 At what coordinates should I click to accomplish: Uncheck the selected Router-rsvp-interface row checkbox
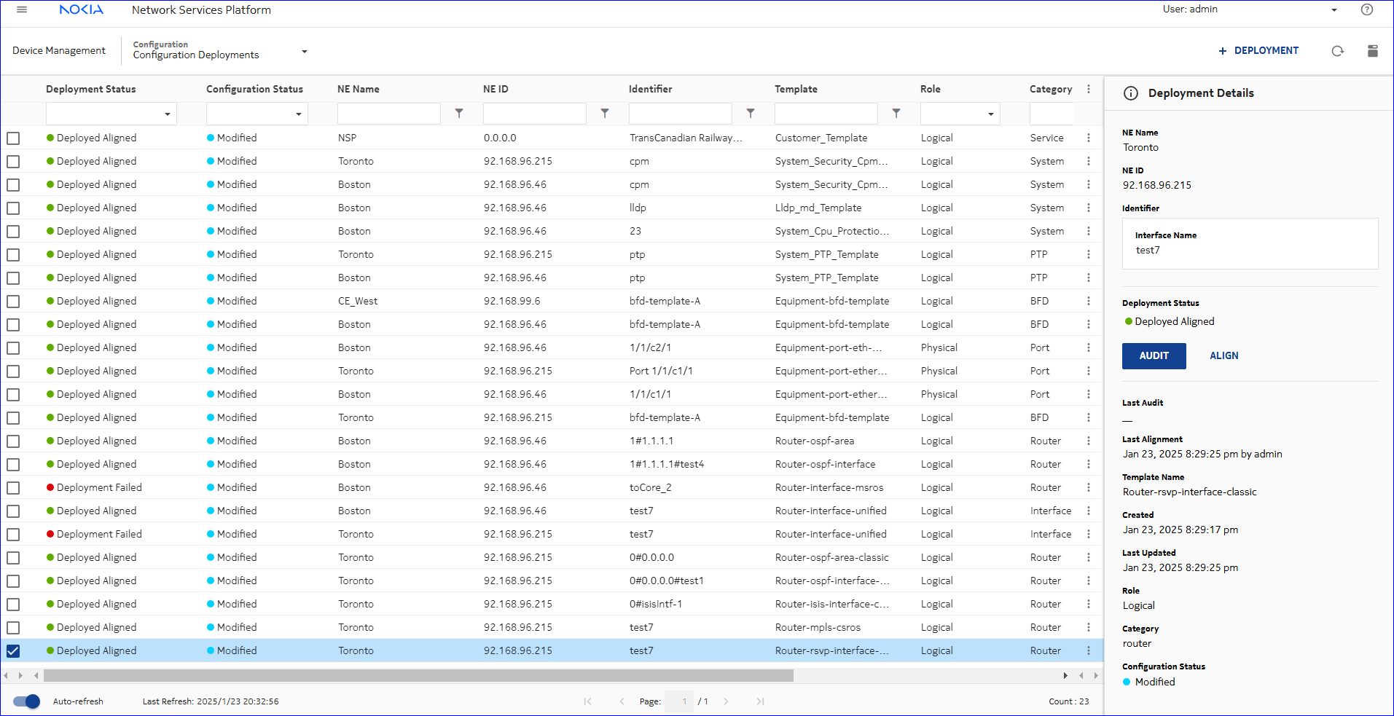[13, 651]
